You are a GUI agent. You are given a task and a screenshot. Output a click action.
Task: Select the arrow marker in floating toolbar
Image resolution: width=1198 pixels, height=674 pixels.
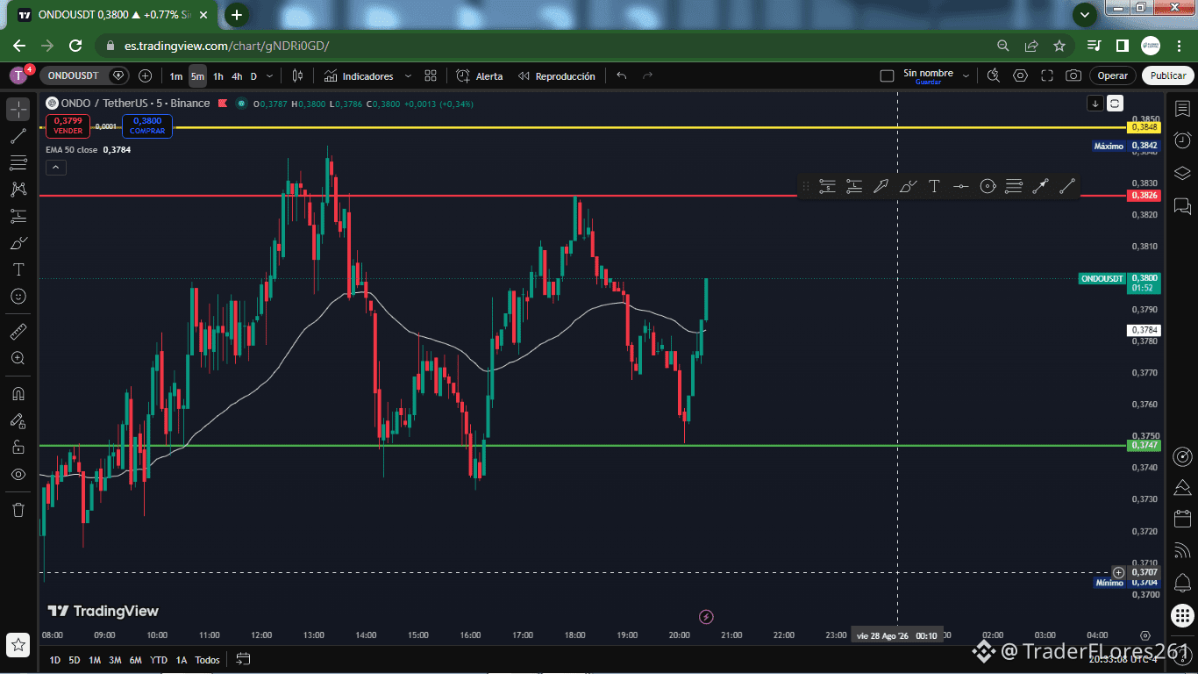click(881, 186)
